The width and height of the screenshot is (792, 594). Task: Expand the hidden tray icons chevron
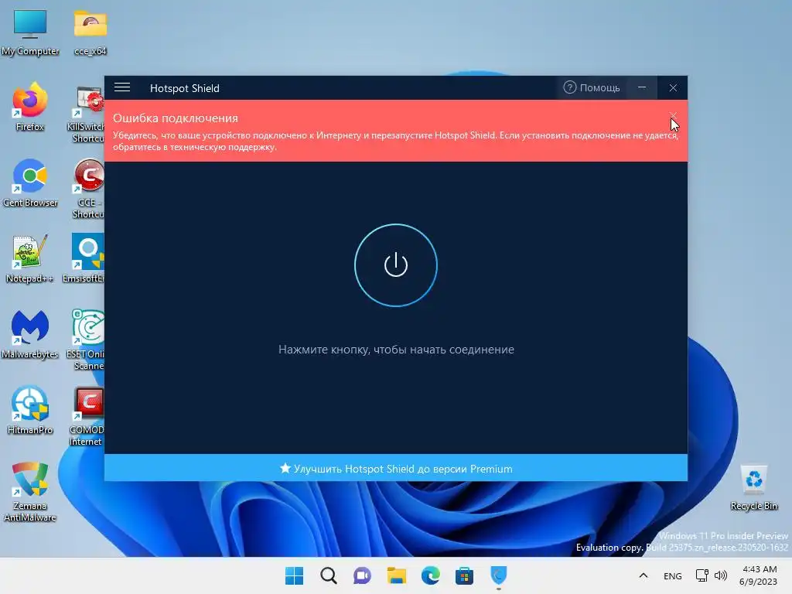click(x=643, y=575)
